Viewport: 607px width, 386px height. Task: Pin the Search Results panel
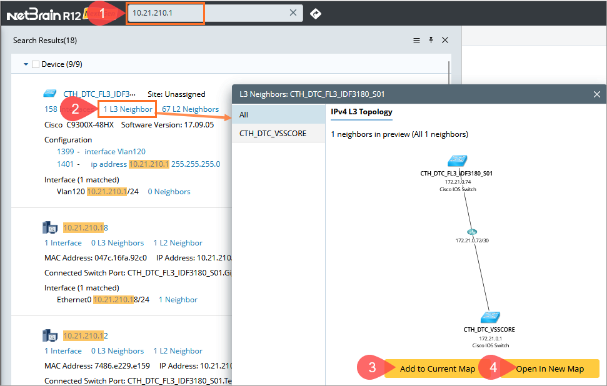[x=431, y=40]
